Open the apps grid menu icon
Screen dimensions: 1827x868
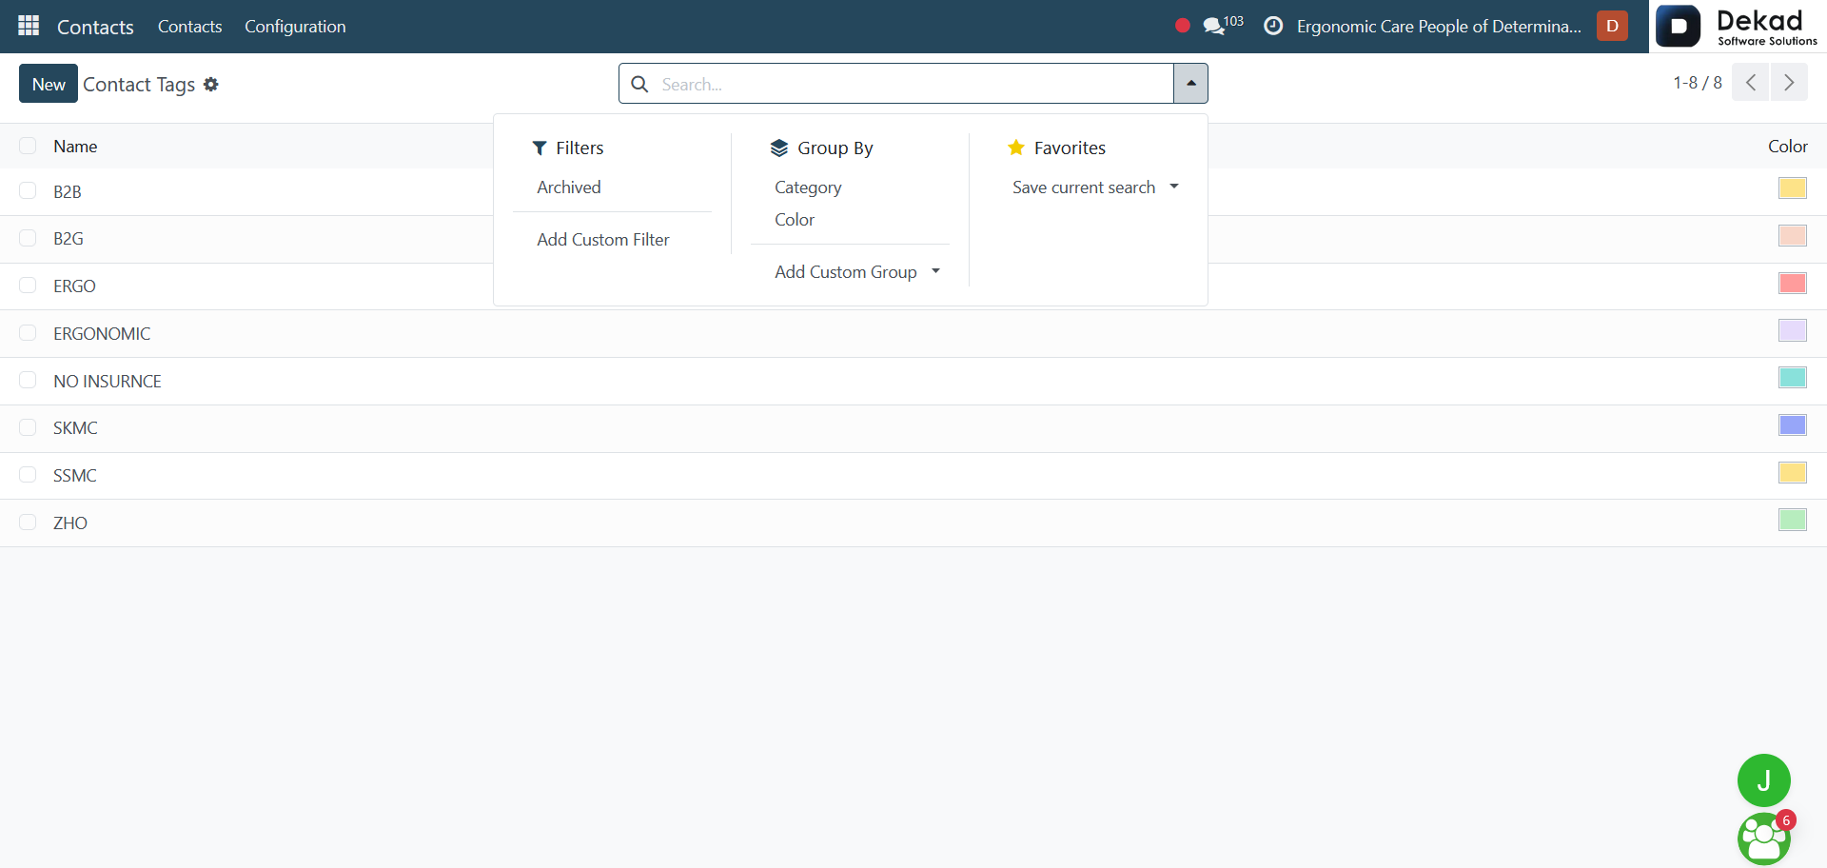[x=29, y=26]
